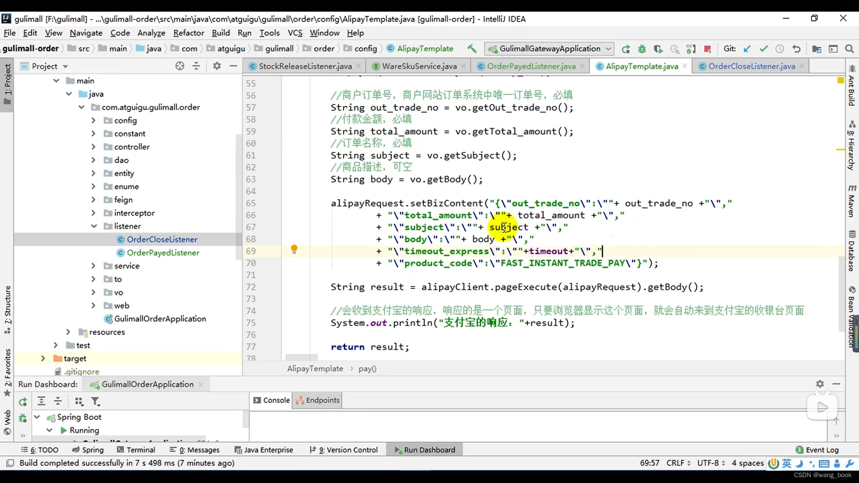Screen dimensions: 859x483
Task: Update project via Git blue arrow
Action: (x=747, y=49)
